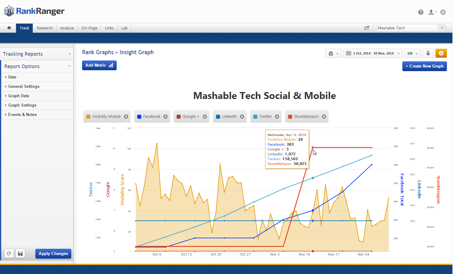The image size is (453, 274).
Task: Open Google + metric gear settings
Action: [x=205, y=117]
